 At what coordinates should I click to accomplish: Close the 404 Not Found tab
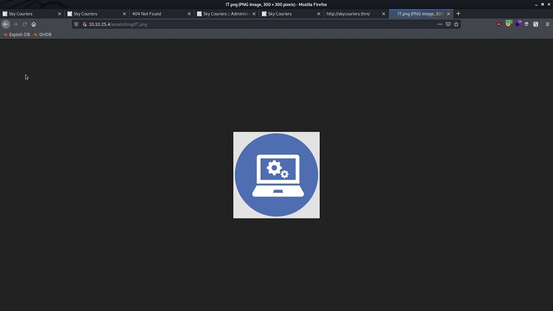click(x=189, y=14)
